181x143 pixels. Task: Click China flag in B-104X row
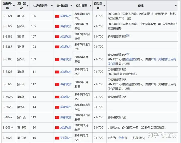point(57,118)
